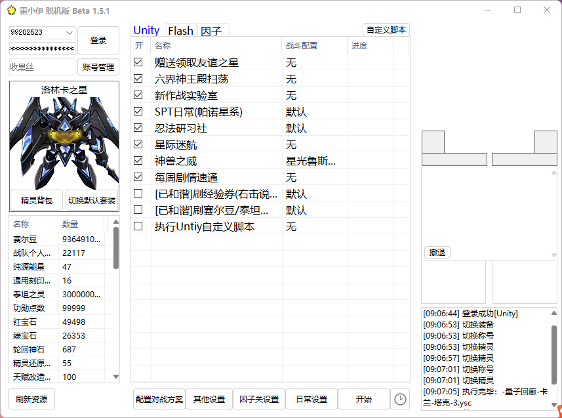Uncheck the 六界神王殿扫荡 task
562x418 pixels.
(138, 79)
